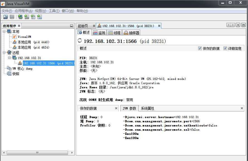Select 本地应用 pid 4440 Java icon

coord(14,42)
